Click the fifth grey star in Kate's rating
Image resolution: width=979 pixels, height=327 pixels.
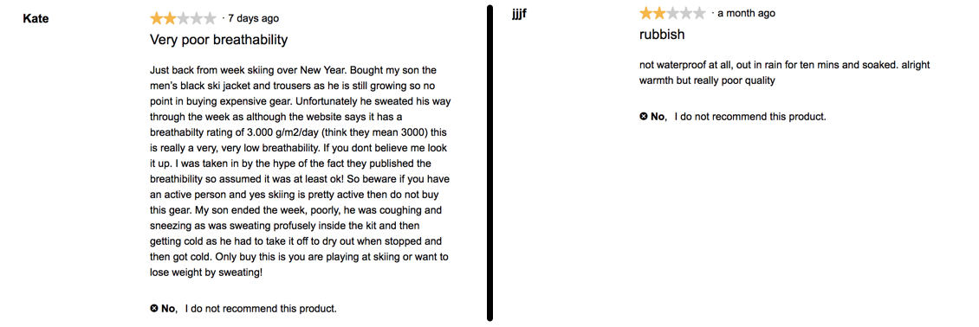tap(210, 18)
